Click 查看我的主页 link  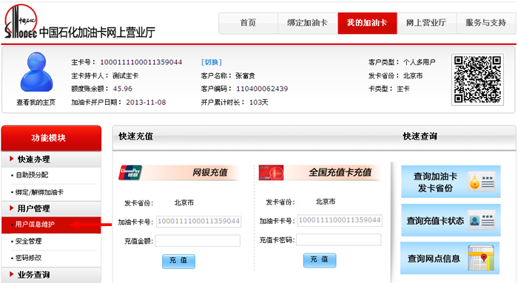click(x=36, y=102)
